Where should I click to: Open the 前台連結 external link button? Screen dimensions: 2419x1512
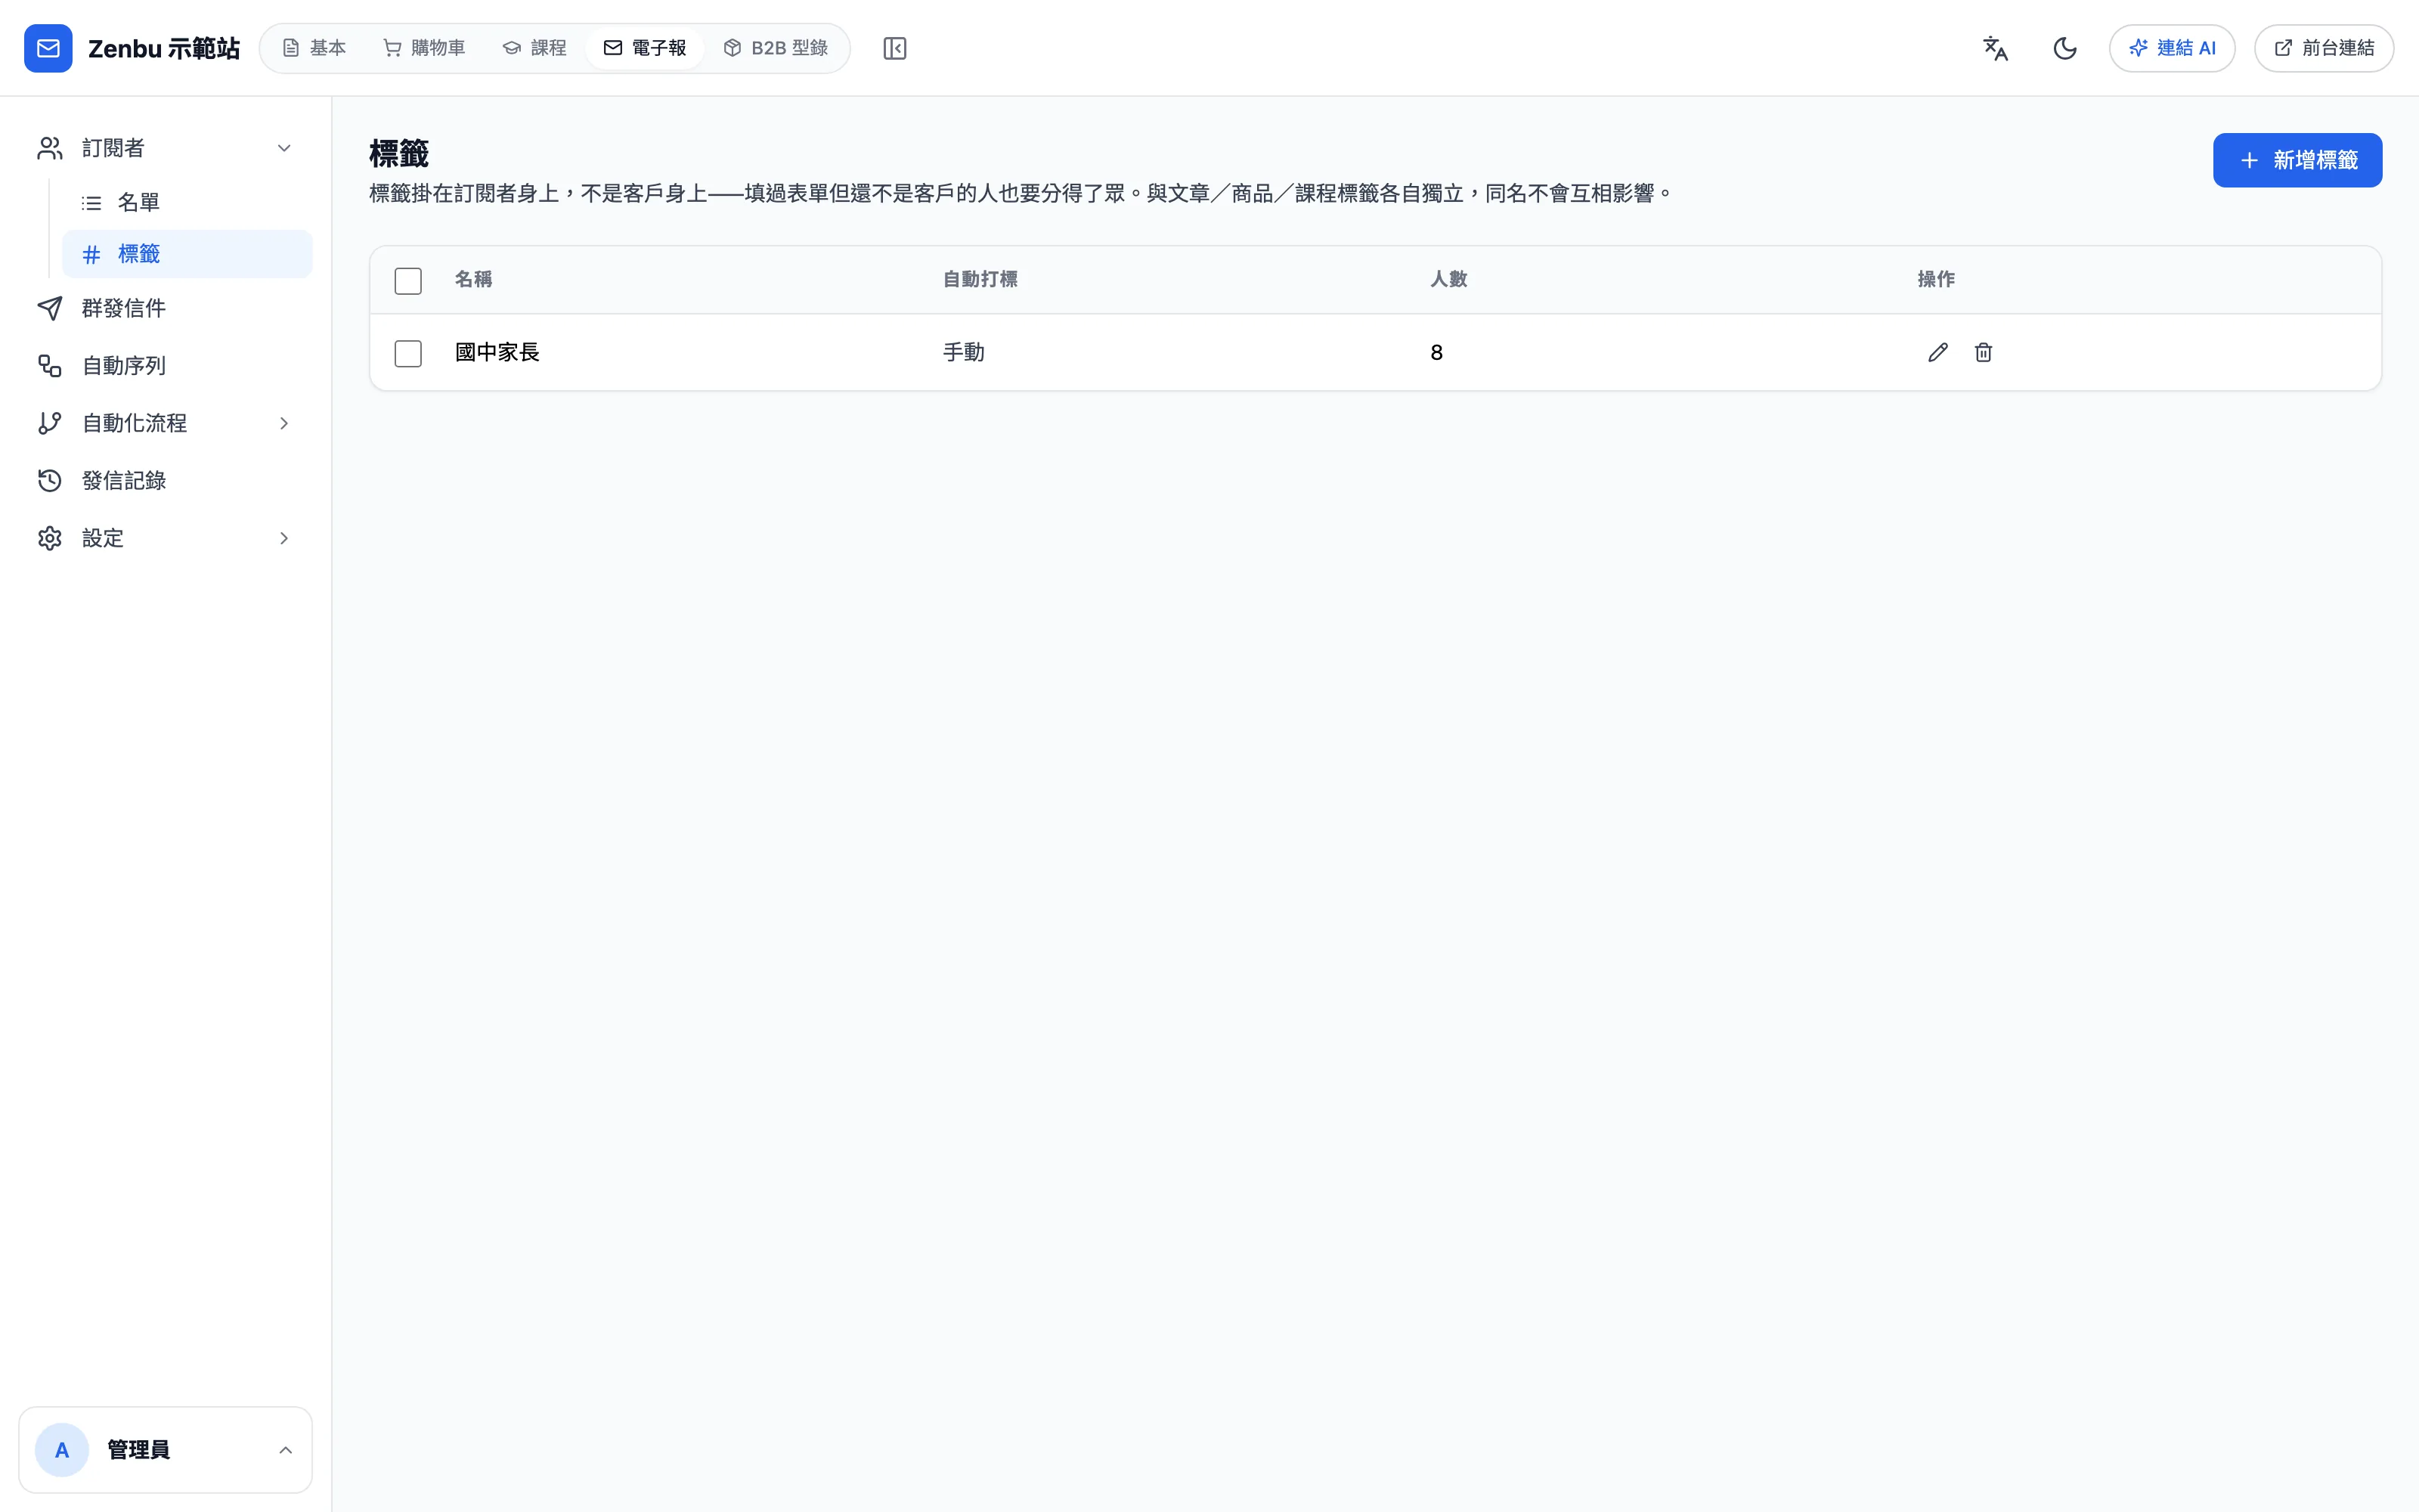pos(2323,48)
